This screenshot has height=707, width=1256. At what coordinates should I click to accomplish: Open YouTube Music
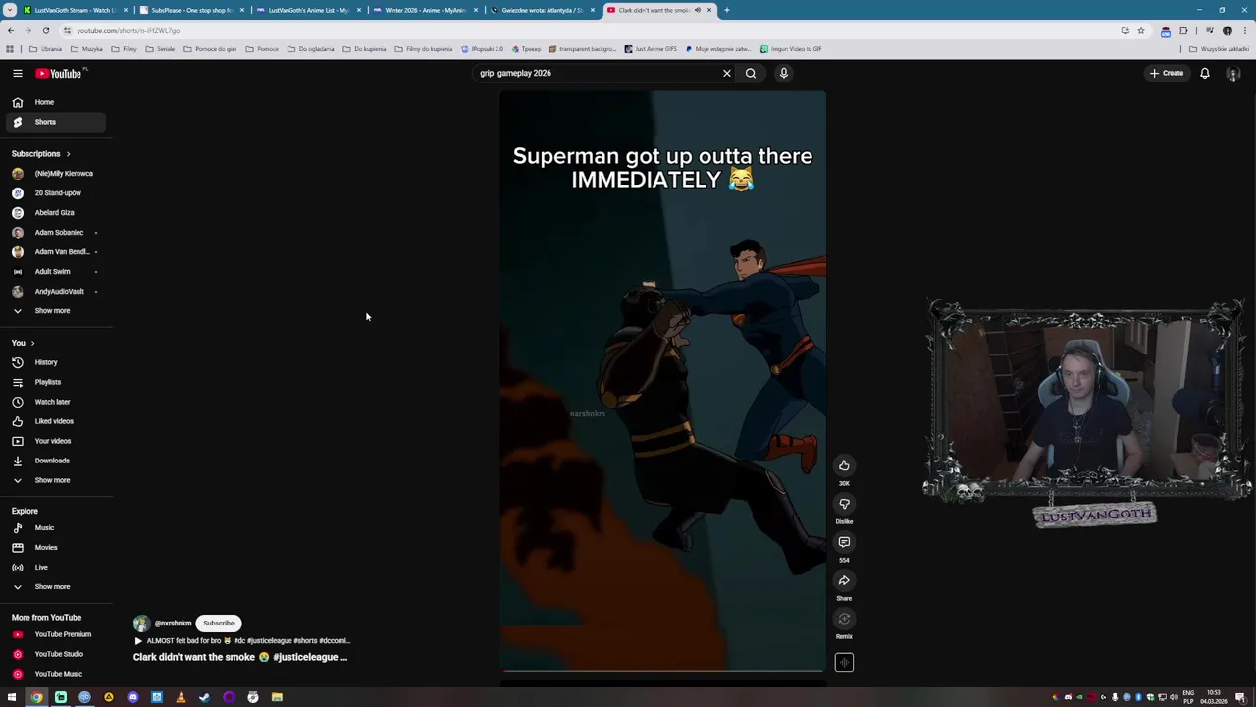(x=54, y=674)
